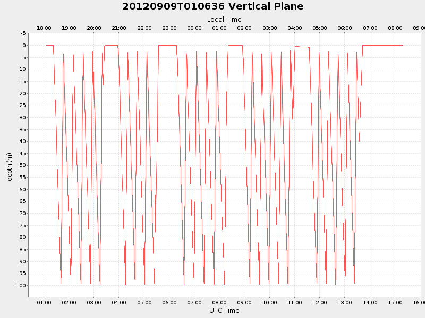Select the 50 depth axis label
This screenshot has height=318, width=425.
(x=23, y=165)
